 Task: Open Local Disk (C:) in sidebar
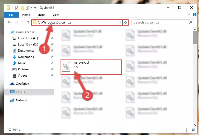28,38
